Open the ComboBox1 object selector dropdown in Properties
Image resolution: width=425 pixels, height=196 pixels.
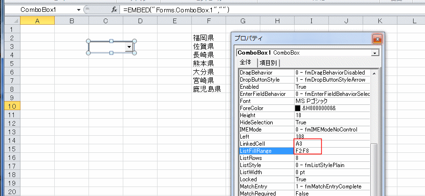point(375,53)
